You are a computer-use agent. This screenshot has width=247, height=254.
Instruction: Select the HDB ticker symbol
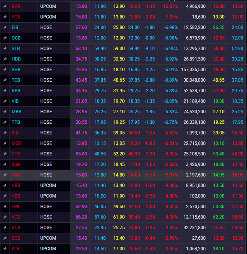pyautogui.click(x=16, y=59)
